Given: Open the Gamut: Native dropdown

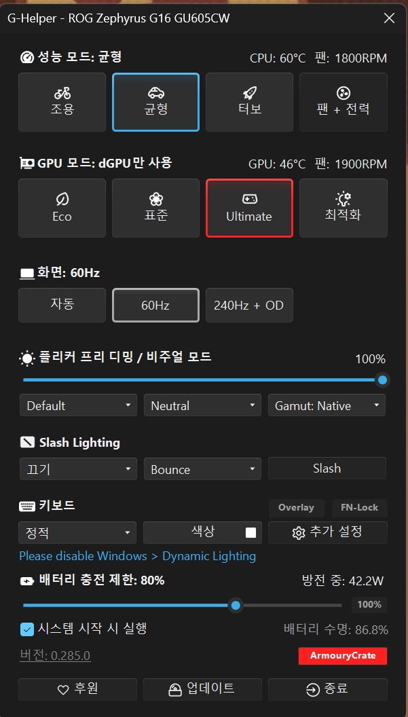Looking at the screenshot, I should click(x=327, y=405).
